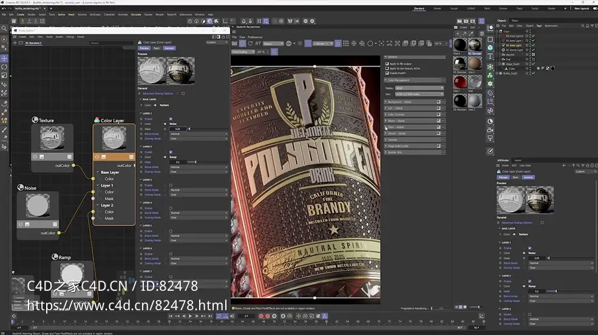Select the Rotate tool in left toolbar
The height and width of the screenshot is (335, 598).
coord(4,67)
